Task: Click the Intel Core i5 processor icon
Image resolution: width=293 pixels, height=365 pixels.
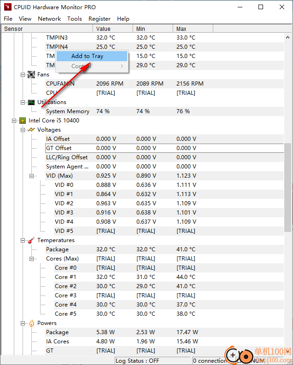Action: pyautogui.click(x=23, y=121)
